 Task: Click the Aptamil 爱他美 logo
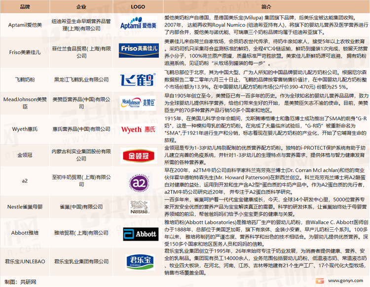click(x=138, y=23)
